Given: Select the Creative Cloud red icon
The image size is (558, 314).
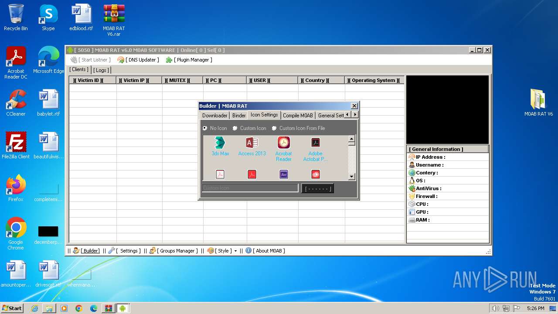Looking at the screenshot, I should [316, 174].
